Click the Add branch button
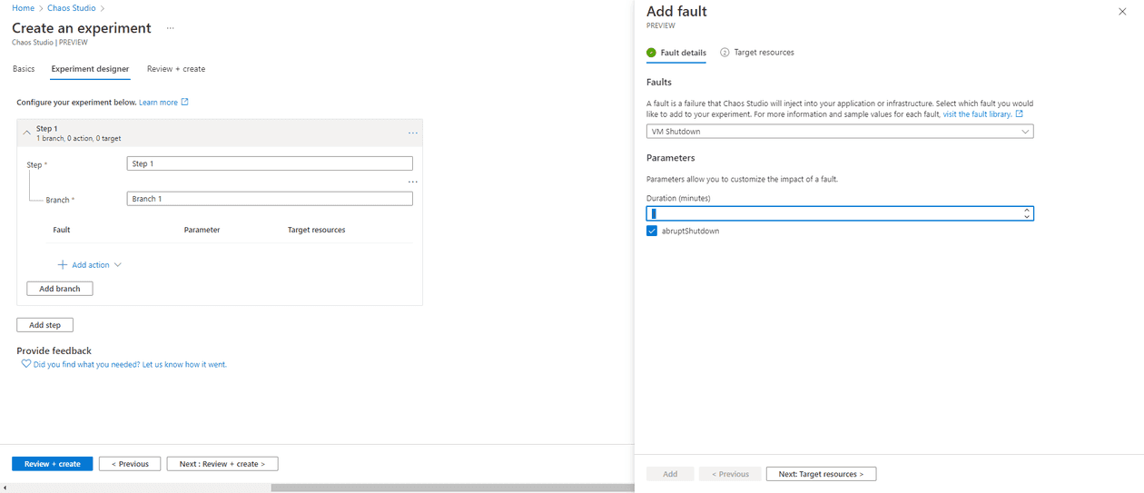 click(60, 289)
